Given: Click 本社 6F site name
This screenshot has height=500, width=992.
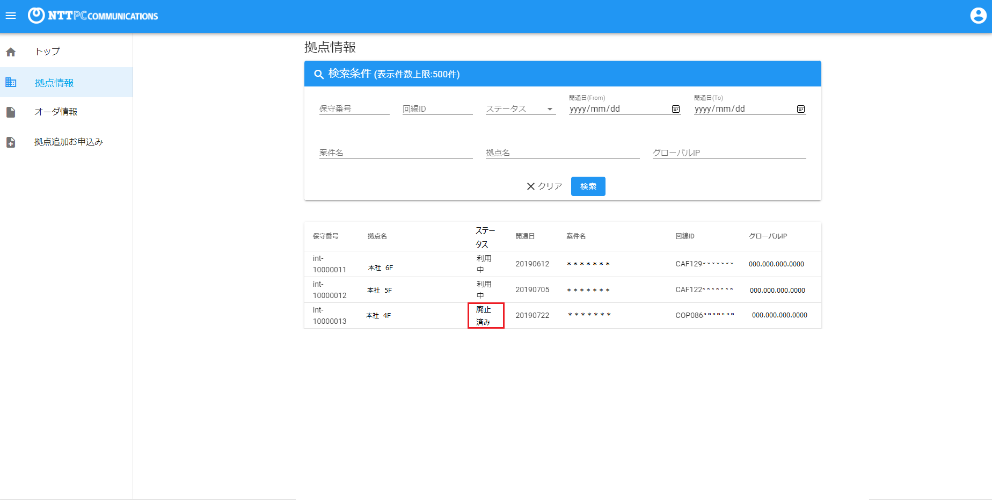Looking at the screenshot, I should (381, 268).
